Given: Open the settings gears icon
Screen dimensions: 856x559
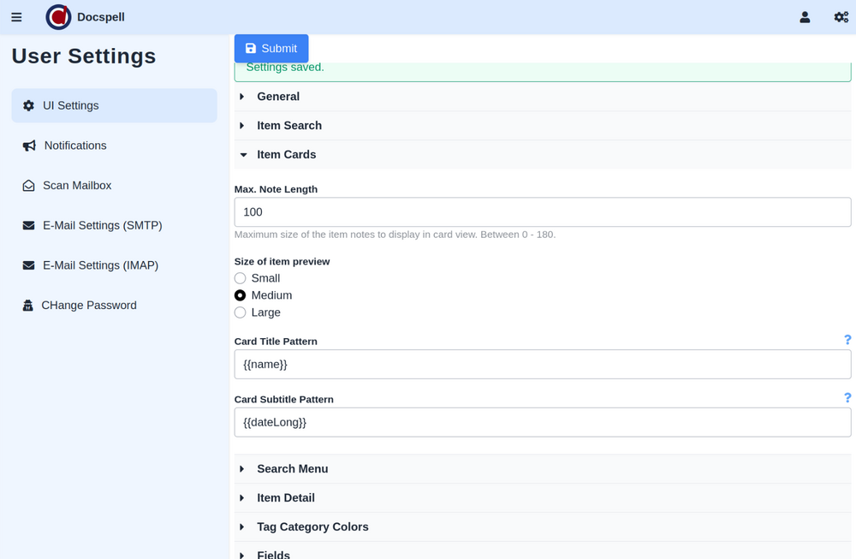Looking at the screenshot, I should pyautogui.click(x=841, y=17).
